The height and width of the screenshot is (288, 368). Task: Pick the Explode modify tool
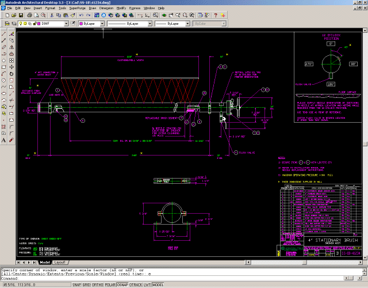[x=11, y=141]
